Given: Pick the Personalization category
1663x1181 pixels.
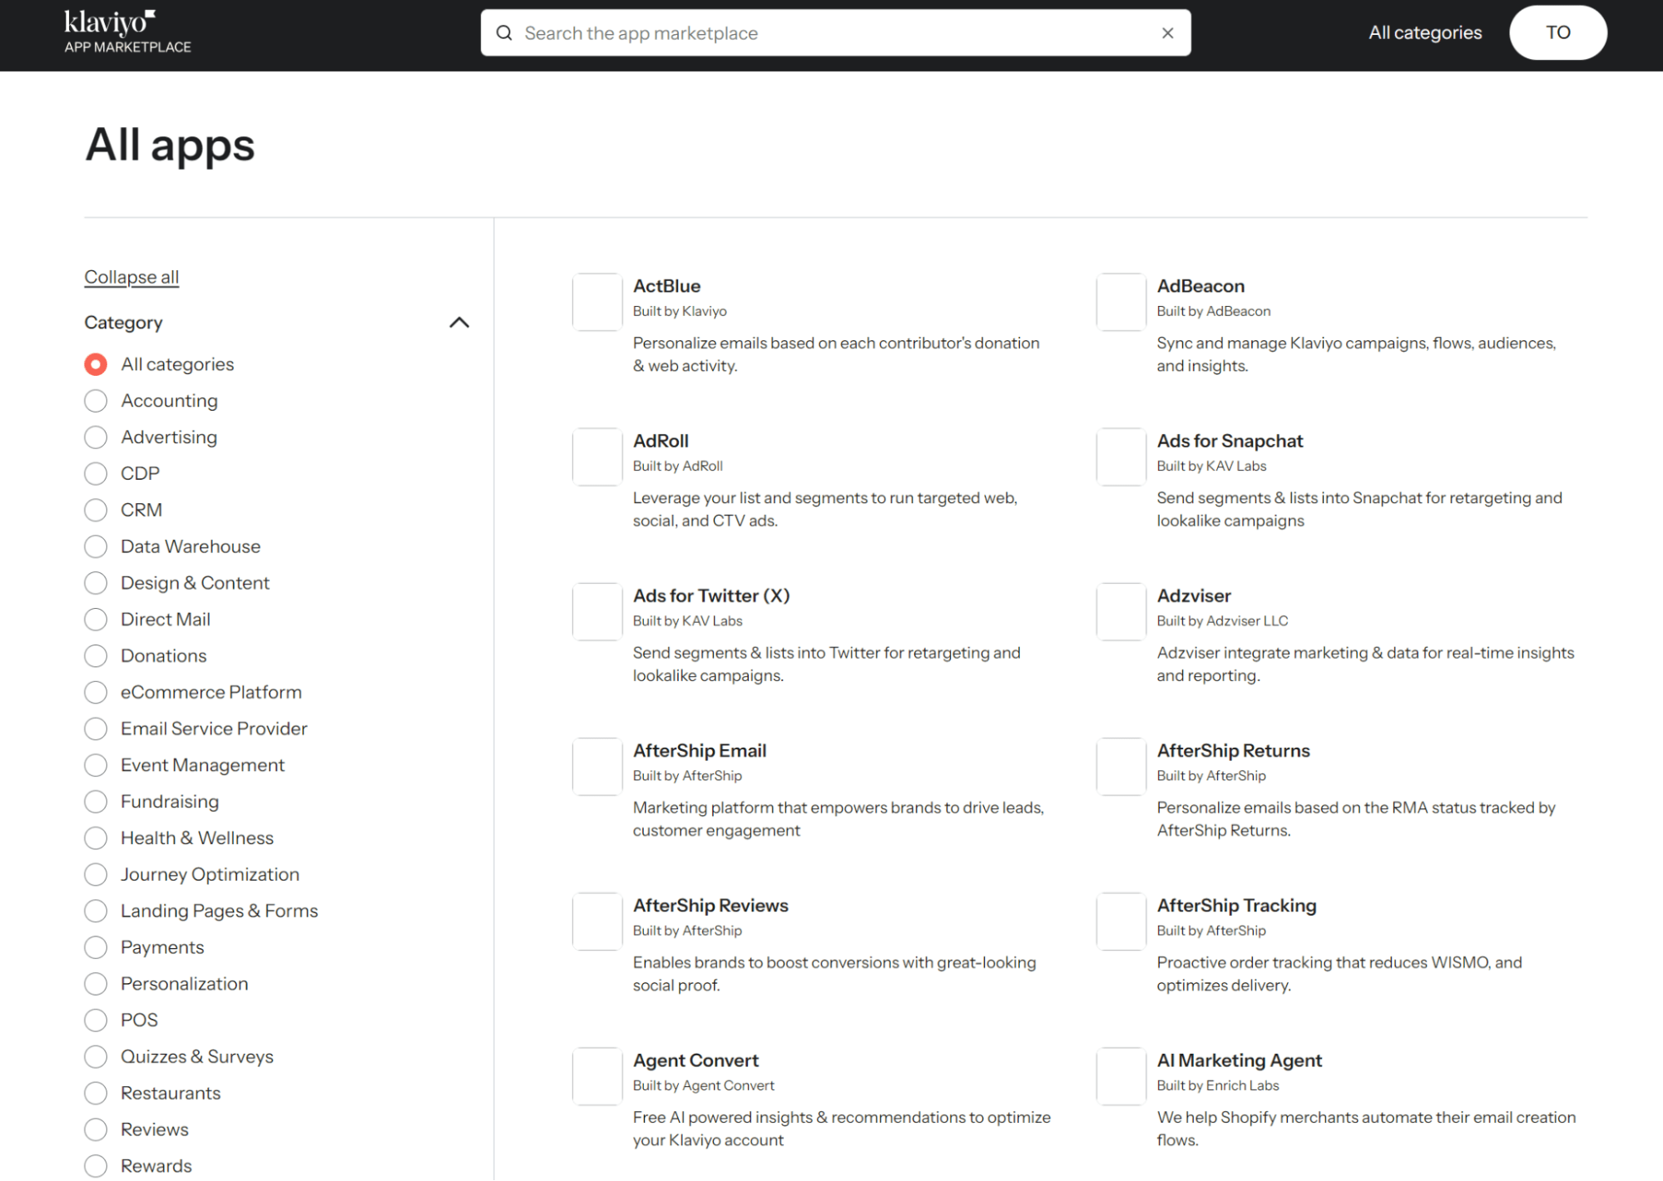Looking at the screenshot, I should point(96,984).
